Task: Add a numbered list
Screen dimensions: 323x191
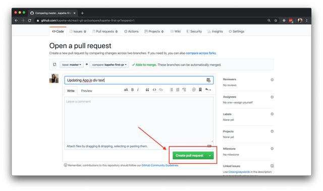Action: click(x=178, y=89)
